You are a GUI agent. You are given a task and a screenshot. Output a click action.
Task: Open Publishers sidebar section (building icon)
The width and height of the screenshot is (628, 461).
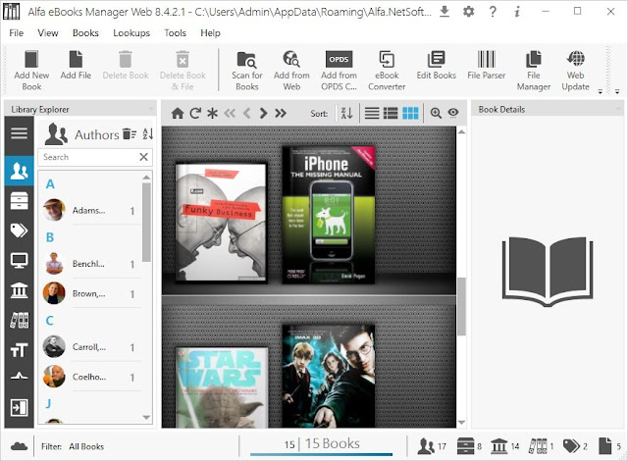tap(20, 290)
